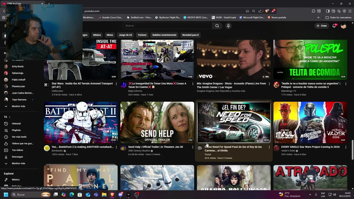The width and height of the screenshot is (354, 199).
Task: Open Playlists in the sidebar
Action: [16, 130]
